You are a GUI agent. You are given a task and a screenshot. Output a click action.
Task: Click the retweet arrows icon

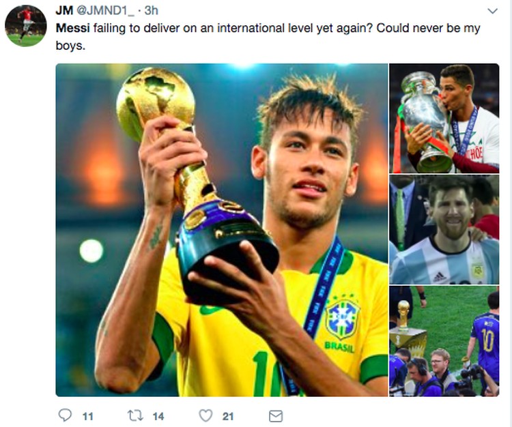point(135,415)
